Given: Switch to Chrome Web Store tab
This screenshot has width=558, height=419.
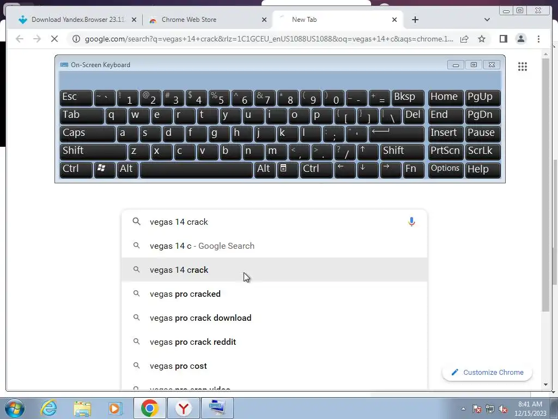Looking at the screenshot, I should tap(208, 20).
